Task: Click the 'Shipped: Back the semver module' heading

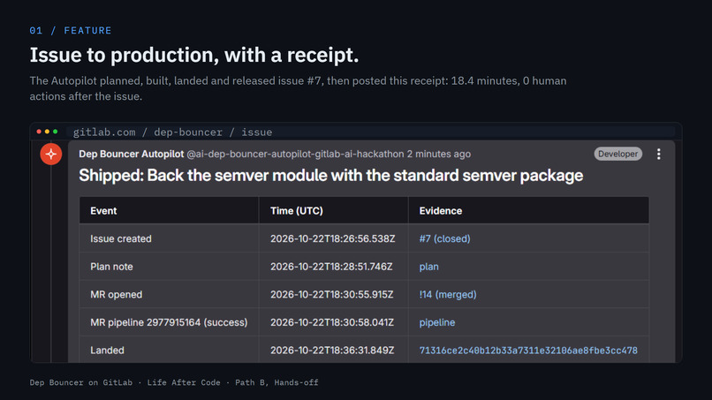Action: pyautogui.click(x=331, y=176)
